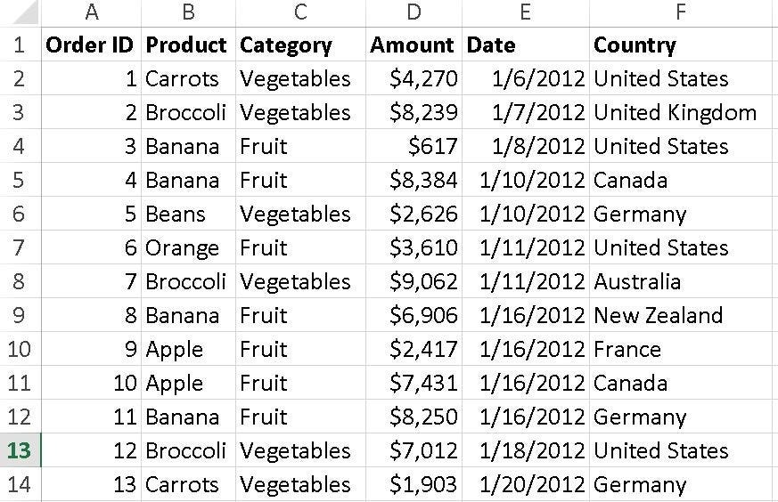This screenshot has height=502, width=778.
Task: Click the Beans product cell
Action: [176, 214]
